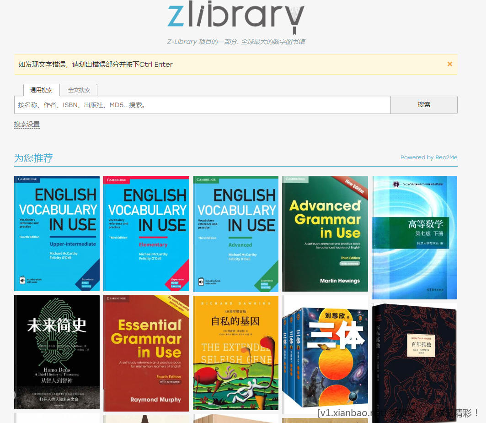
Task: Open the 未来简史 Homo Deus book cover
Action: 57,352
